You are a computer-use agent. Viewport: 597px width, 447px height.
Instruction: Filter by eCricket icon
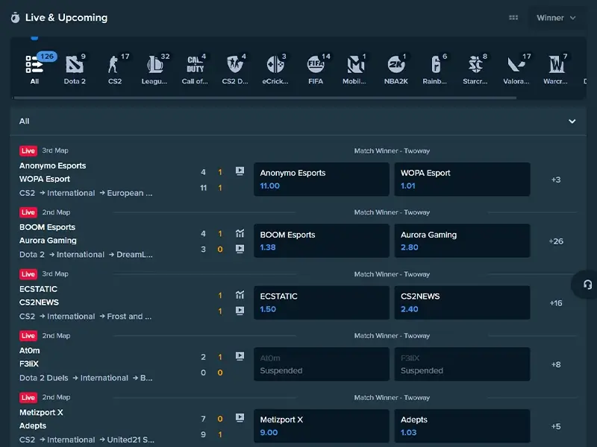click(x=275, y=65)
